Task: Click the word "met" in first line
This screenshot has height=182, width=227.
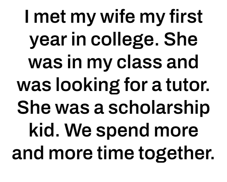Action: (x=50, y=17)
